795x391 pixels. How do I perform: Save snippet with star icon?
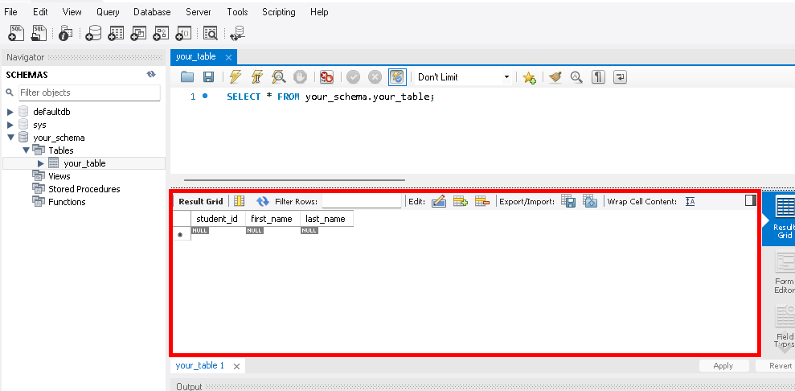click(x=529, y=77)
